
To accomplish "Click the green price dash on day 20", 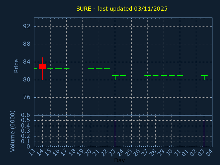I will tap(91, 69).
